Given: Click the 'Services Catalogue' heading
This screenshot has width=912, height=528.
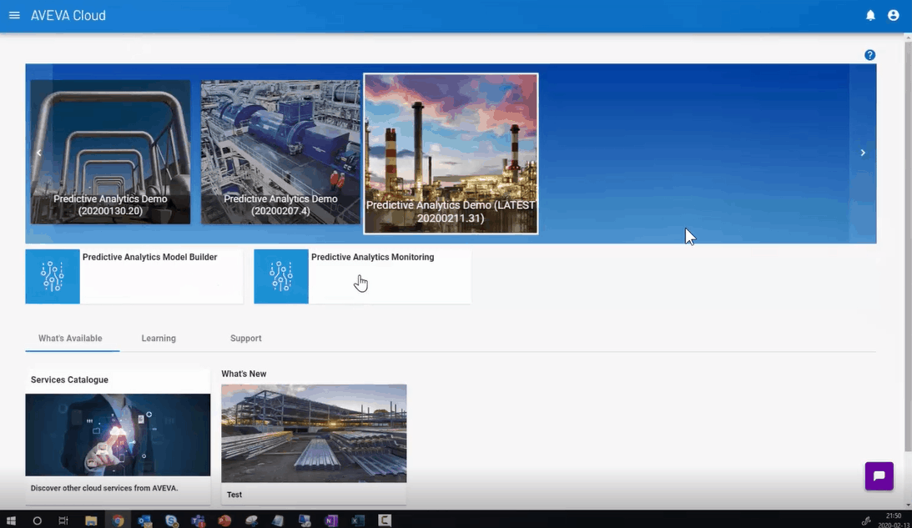Looking at the screenshot, I should (69, 380).
